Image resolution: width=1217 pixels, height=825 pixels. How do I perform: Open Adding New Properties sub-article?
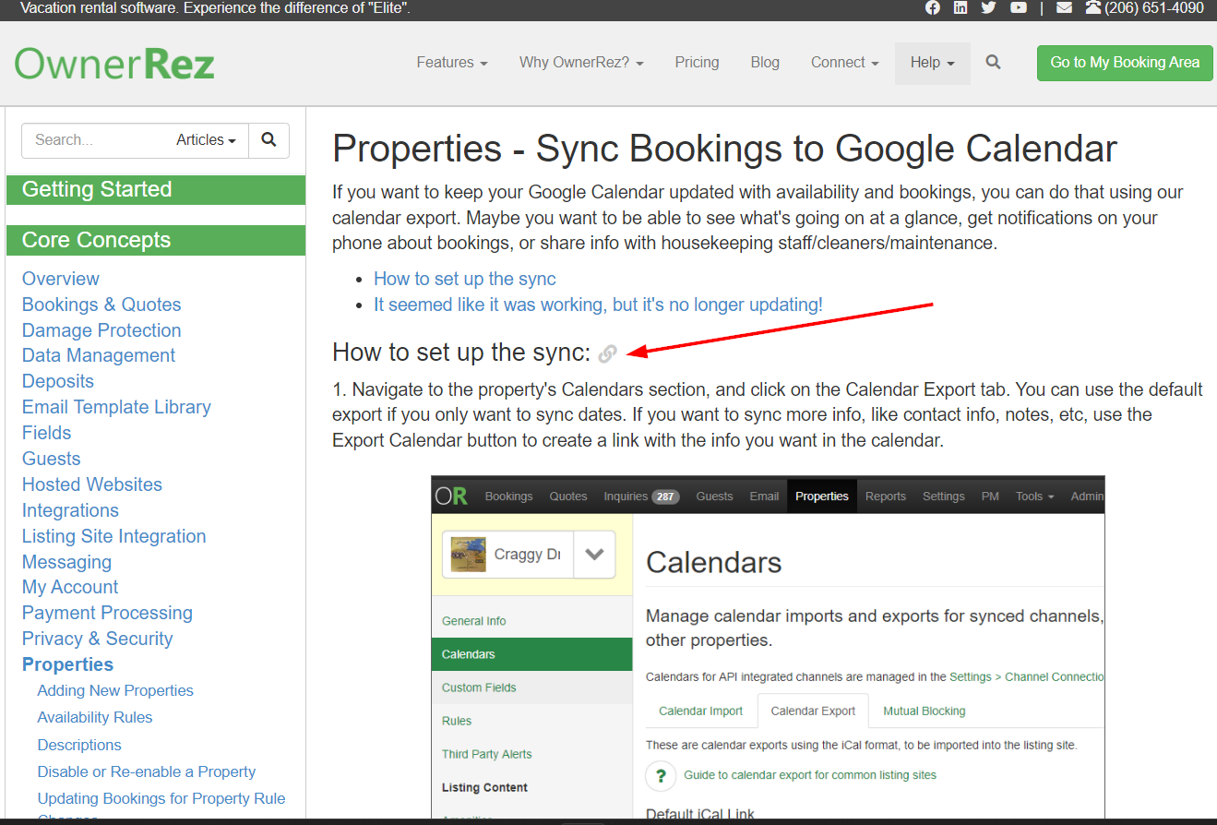[x=115, y=690]
